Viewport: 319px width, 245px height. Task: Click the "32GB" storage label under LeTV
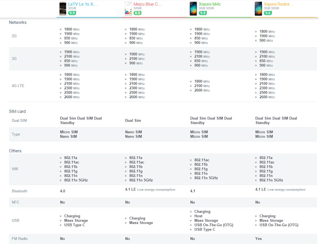coord(72,8)
